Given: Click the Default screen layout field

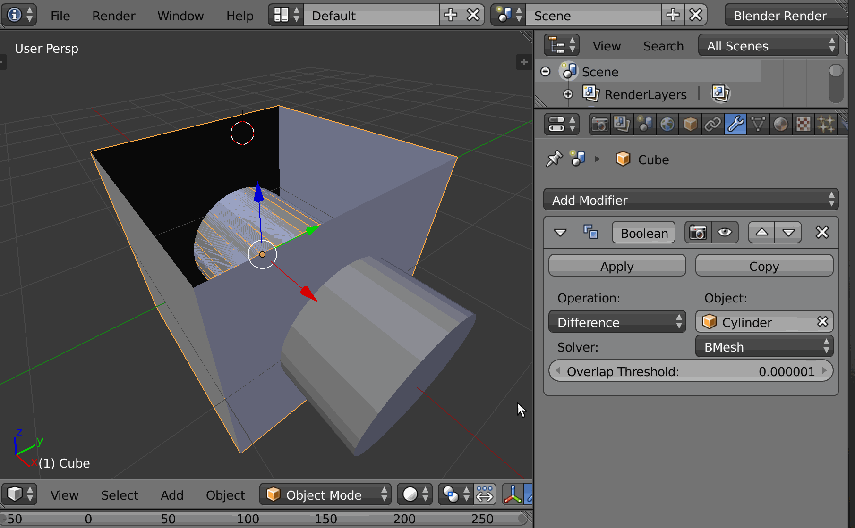Looking at the screenshot, I should click(371, 15).
